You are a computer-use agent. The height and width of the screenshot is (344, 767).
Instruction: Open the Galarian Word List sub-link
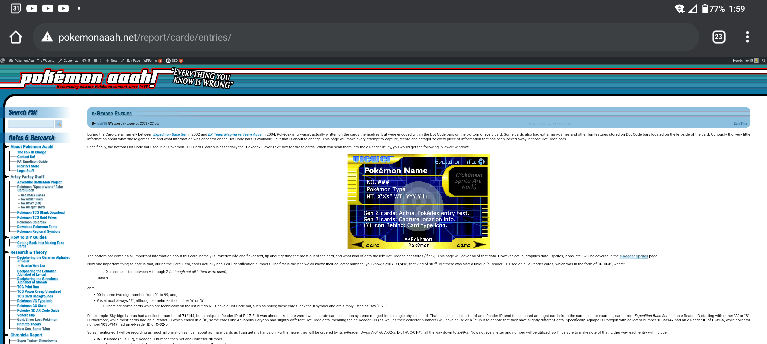33,266
